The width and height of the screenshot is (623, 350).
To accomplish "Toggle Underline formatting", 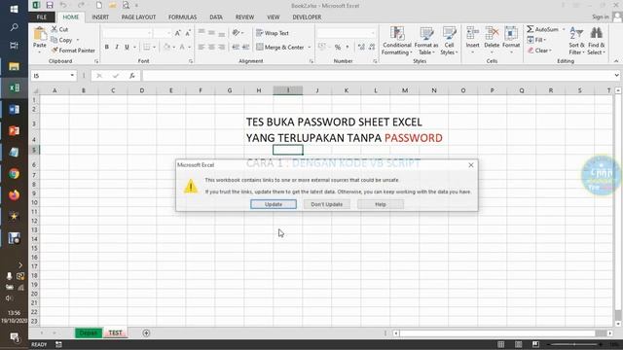I will click(x=127, y=47).
